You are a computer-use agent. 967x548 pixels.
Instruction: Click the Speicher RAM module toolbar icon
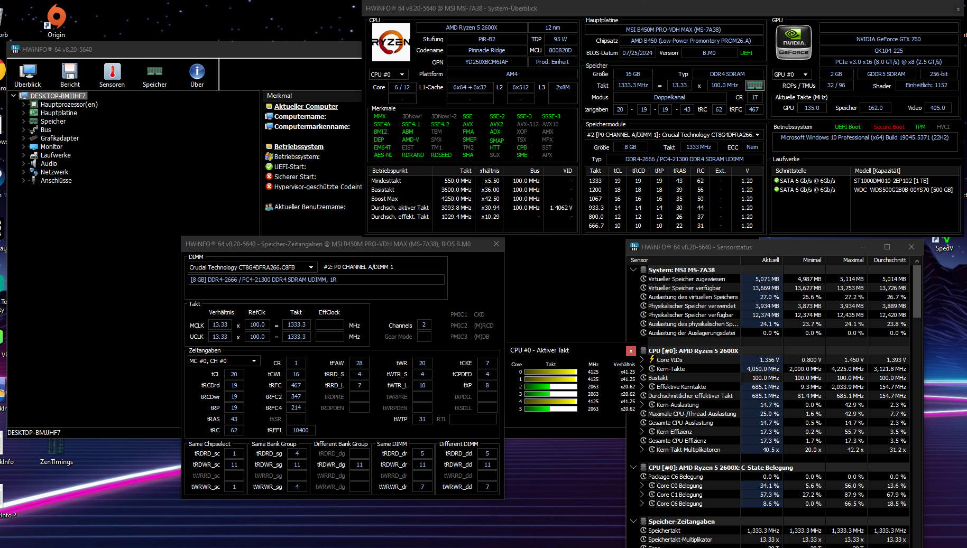(x=154, y=75)
